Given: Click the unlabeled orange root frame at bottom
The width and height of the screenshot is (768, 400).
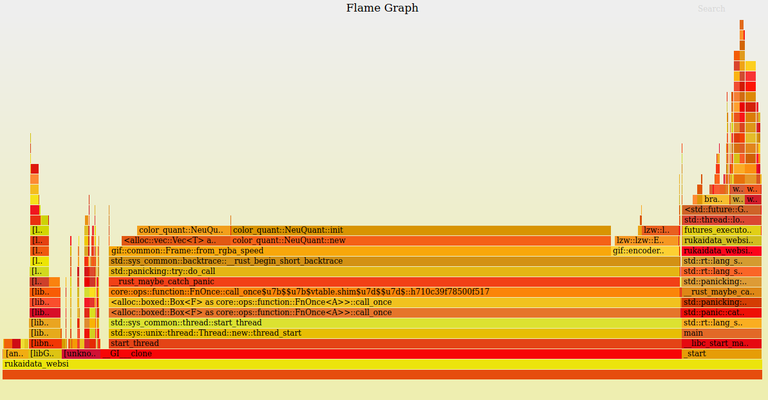Looking at the screenshot, I should coord(382,375).
